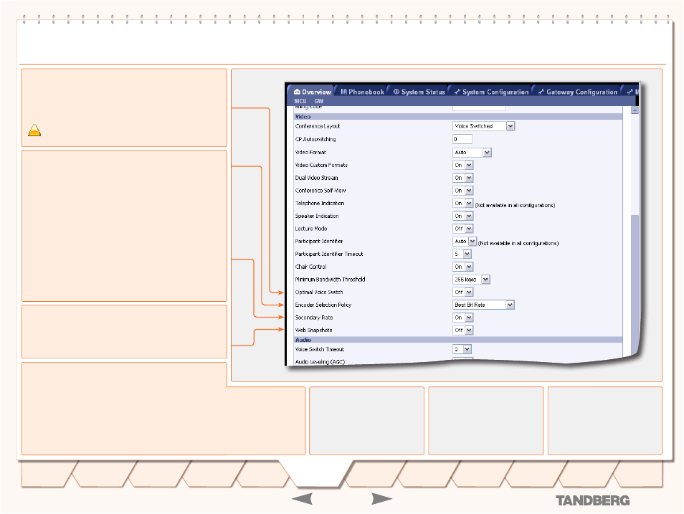Viewport: 684px width, 514px height.
Task: Open the Web Snapshots dropdown
Action: [x=463, y=330]
